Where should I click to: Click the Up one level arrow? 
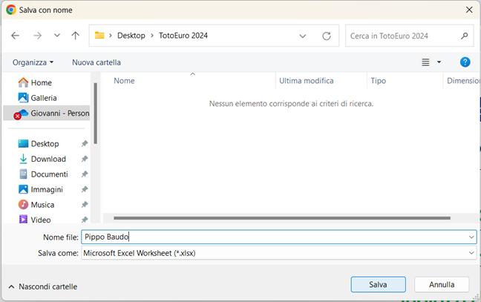pyautogui.click(x=75, y=36)
